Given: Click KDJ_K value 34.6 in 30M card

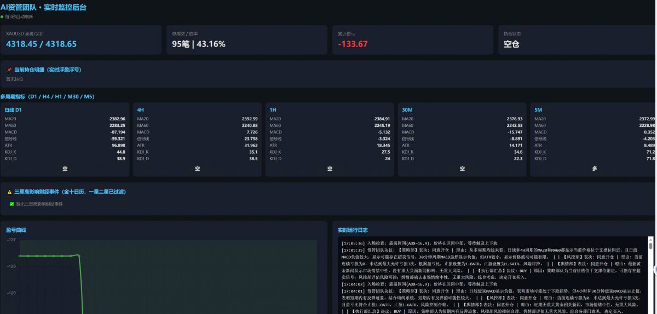Looking at the screenshot, I should [518, 152].
